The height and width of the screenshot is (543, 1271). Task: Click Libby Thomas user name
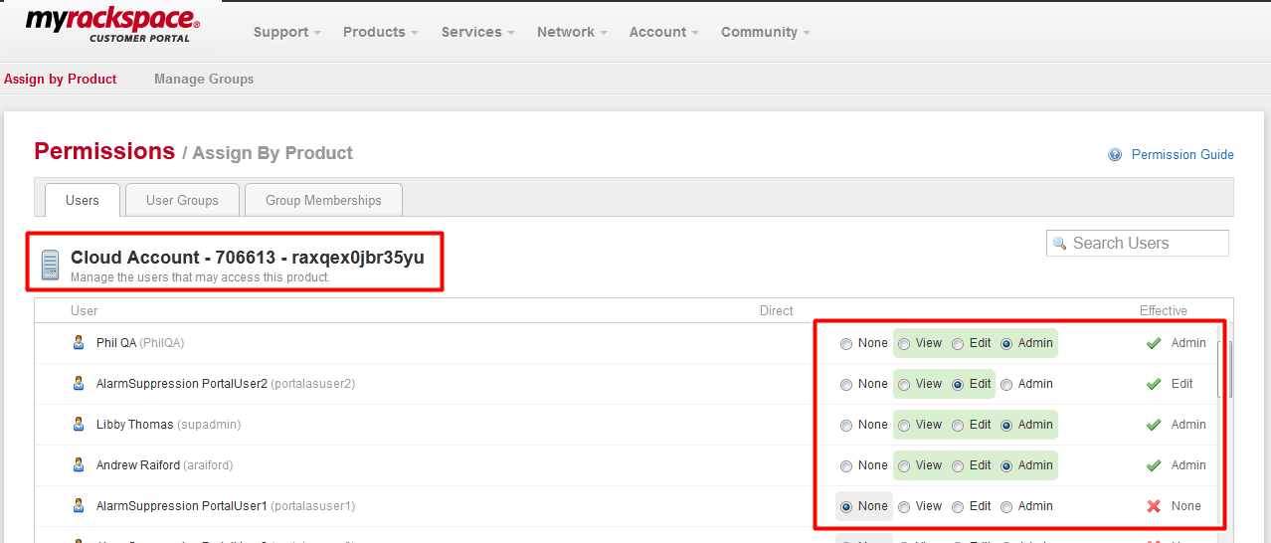click(x=135, y=425)
